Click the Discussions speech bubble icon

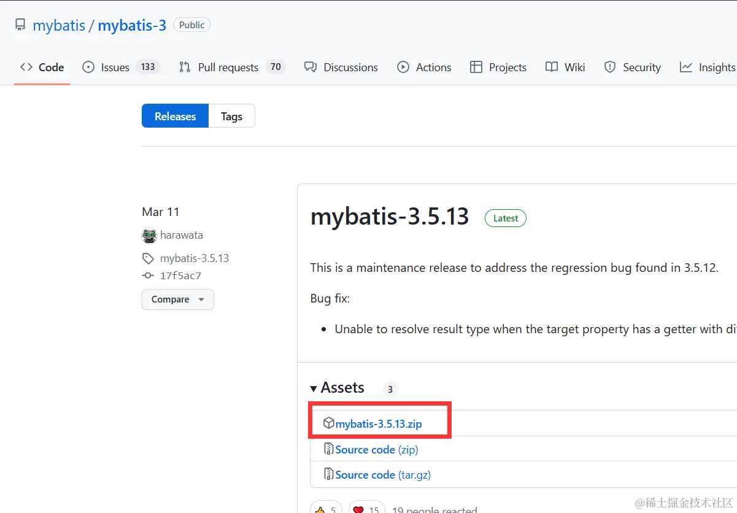click(x=311, y=67)
